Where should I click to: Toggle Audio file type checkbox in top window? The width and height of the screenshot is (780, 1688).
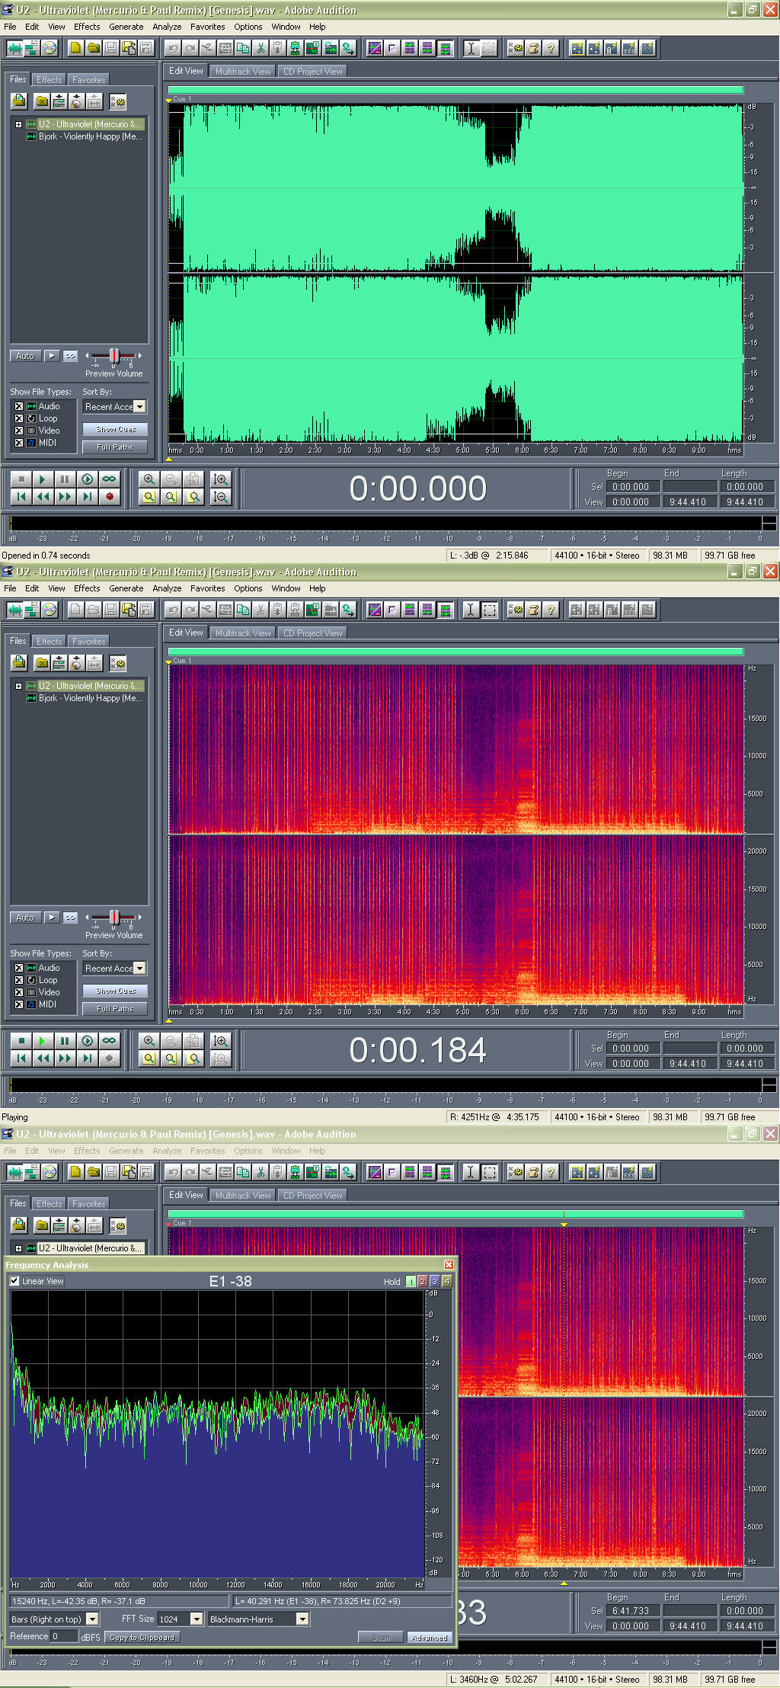point(19,406)
